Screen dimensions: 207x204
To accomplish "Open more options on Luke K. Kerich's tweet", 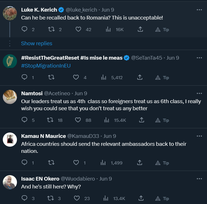I will tap(199, 10).
